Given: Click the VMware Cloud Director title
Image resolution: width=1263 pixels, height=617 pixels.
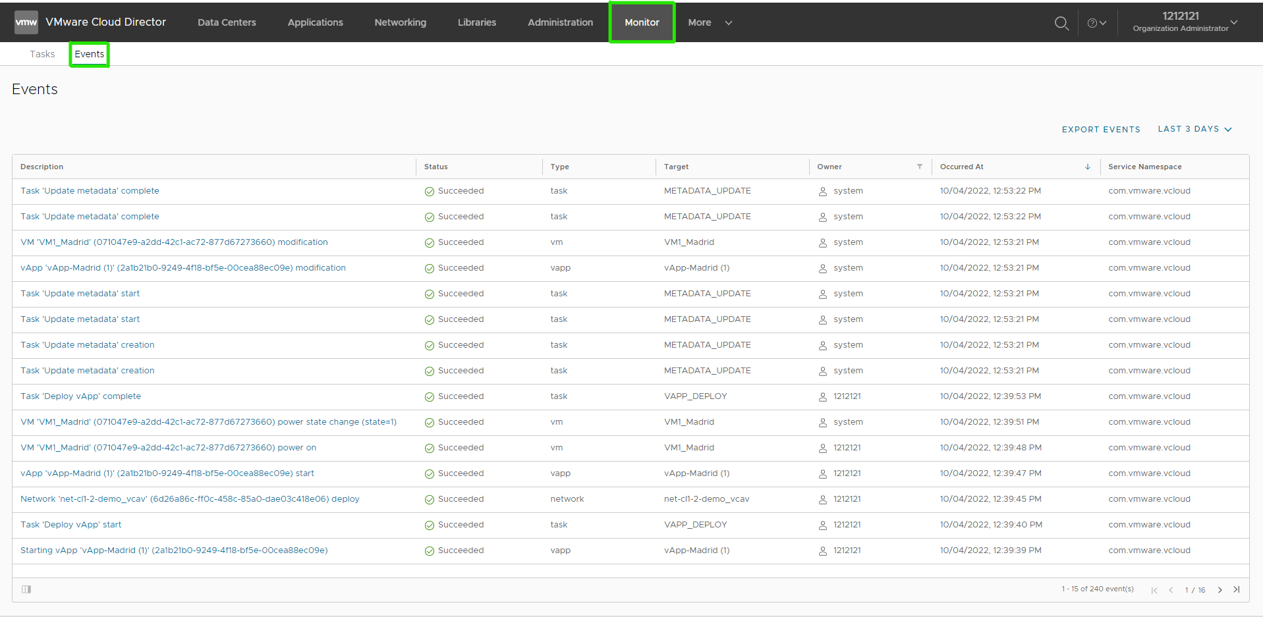Looking at the screenshot, I should (x=105, y=22).
